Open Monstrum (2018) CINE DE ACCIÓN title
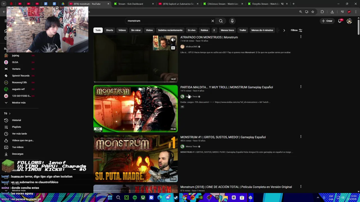360x202 pixels. coord(236,187)
